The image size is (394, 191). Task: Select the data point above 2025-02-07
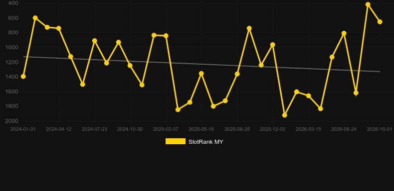(x=166, y=36)
